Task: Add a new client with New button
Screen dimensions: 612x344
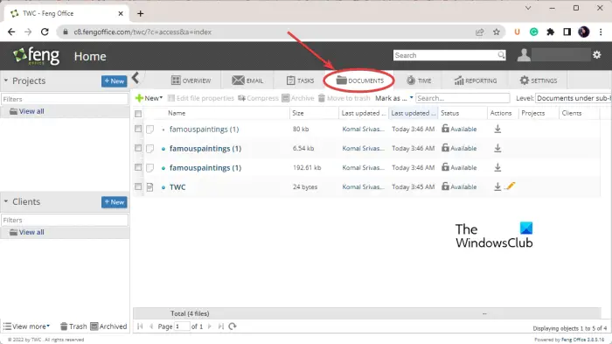Action: (114, 202)
